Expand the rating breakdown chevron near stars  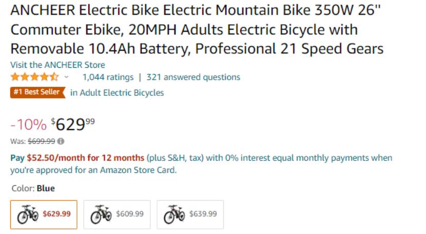[66, 77]
